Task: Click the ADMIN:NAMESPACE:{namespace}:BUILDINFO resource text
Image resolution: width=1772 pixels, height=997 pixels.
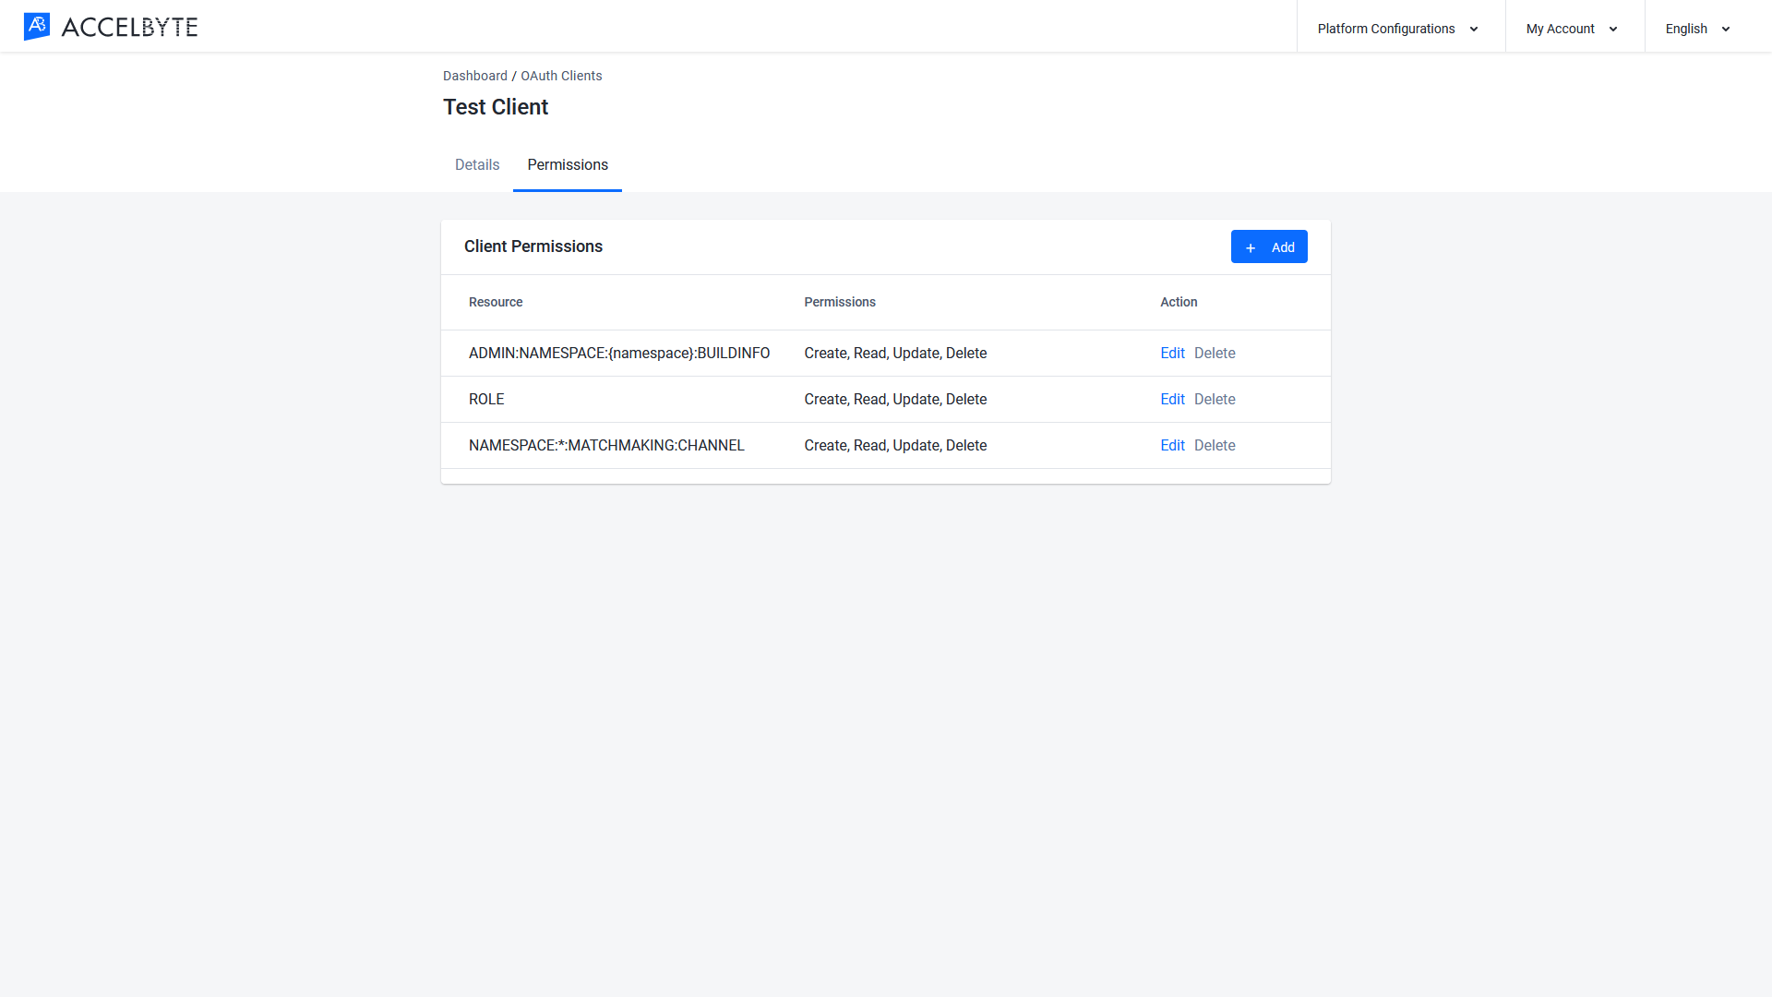Action: (x=619, y=353)
